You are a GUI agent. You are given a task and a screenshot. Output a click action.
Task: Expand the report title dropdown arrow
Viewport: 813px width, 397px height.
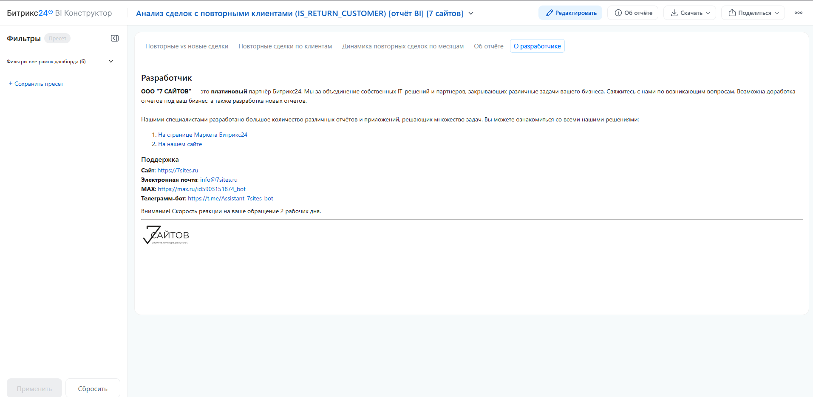click(471, 13)
